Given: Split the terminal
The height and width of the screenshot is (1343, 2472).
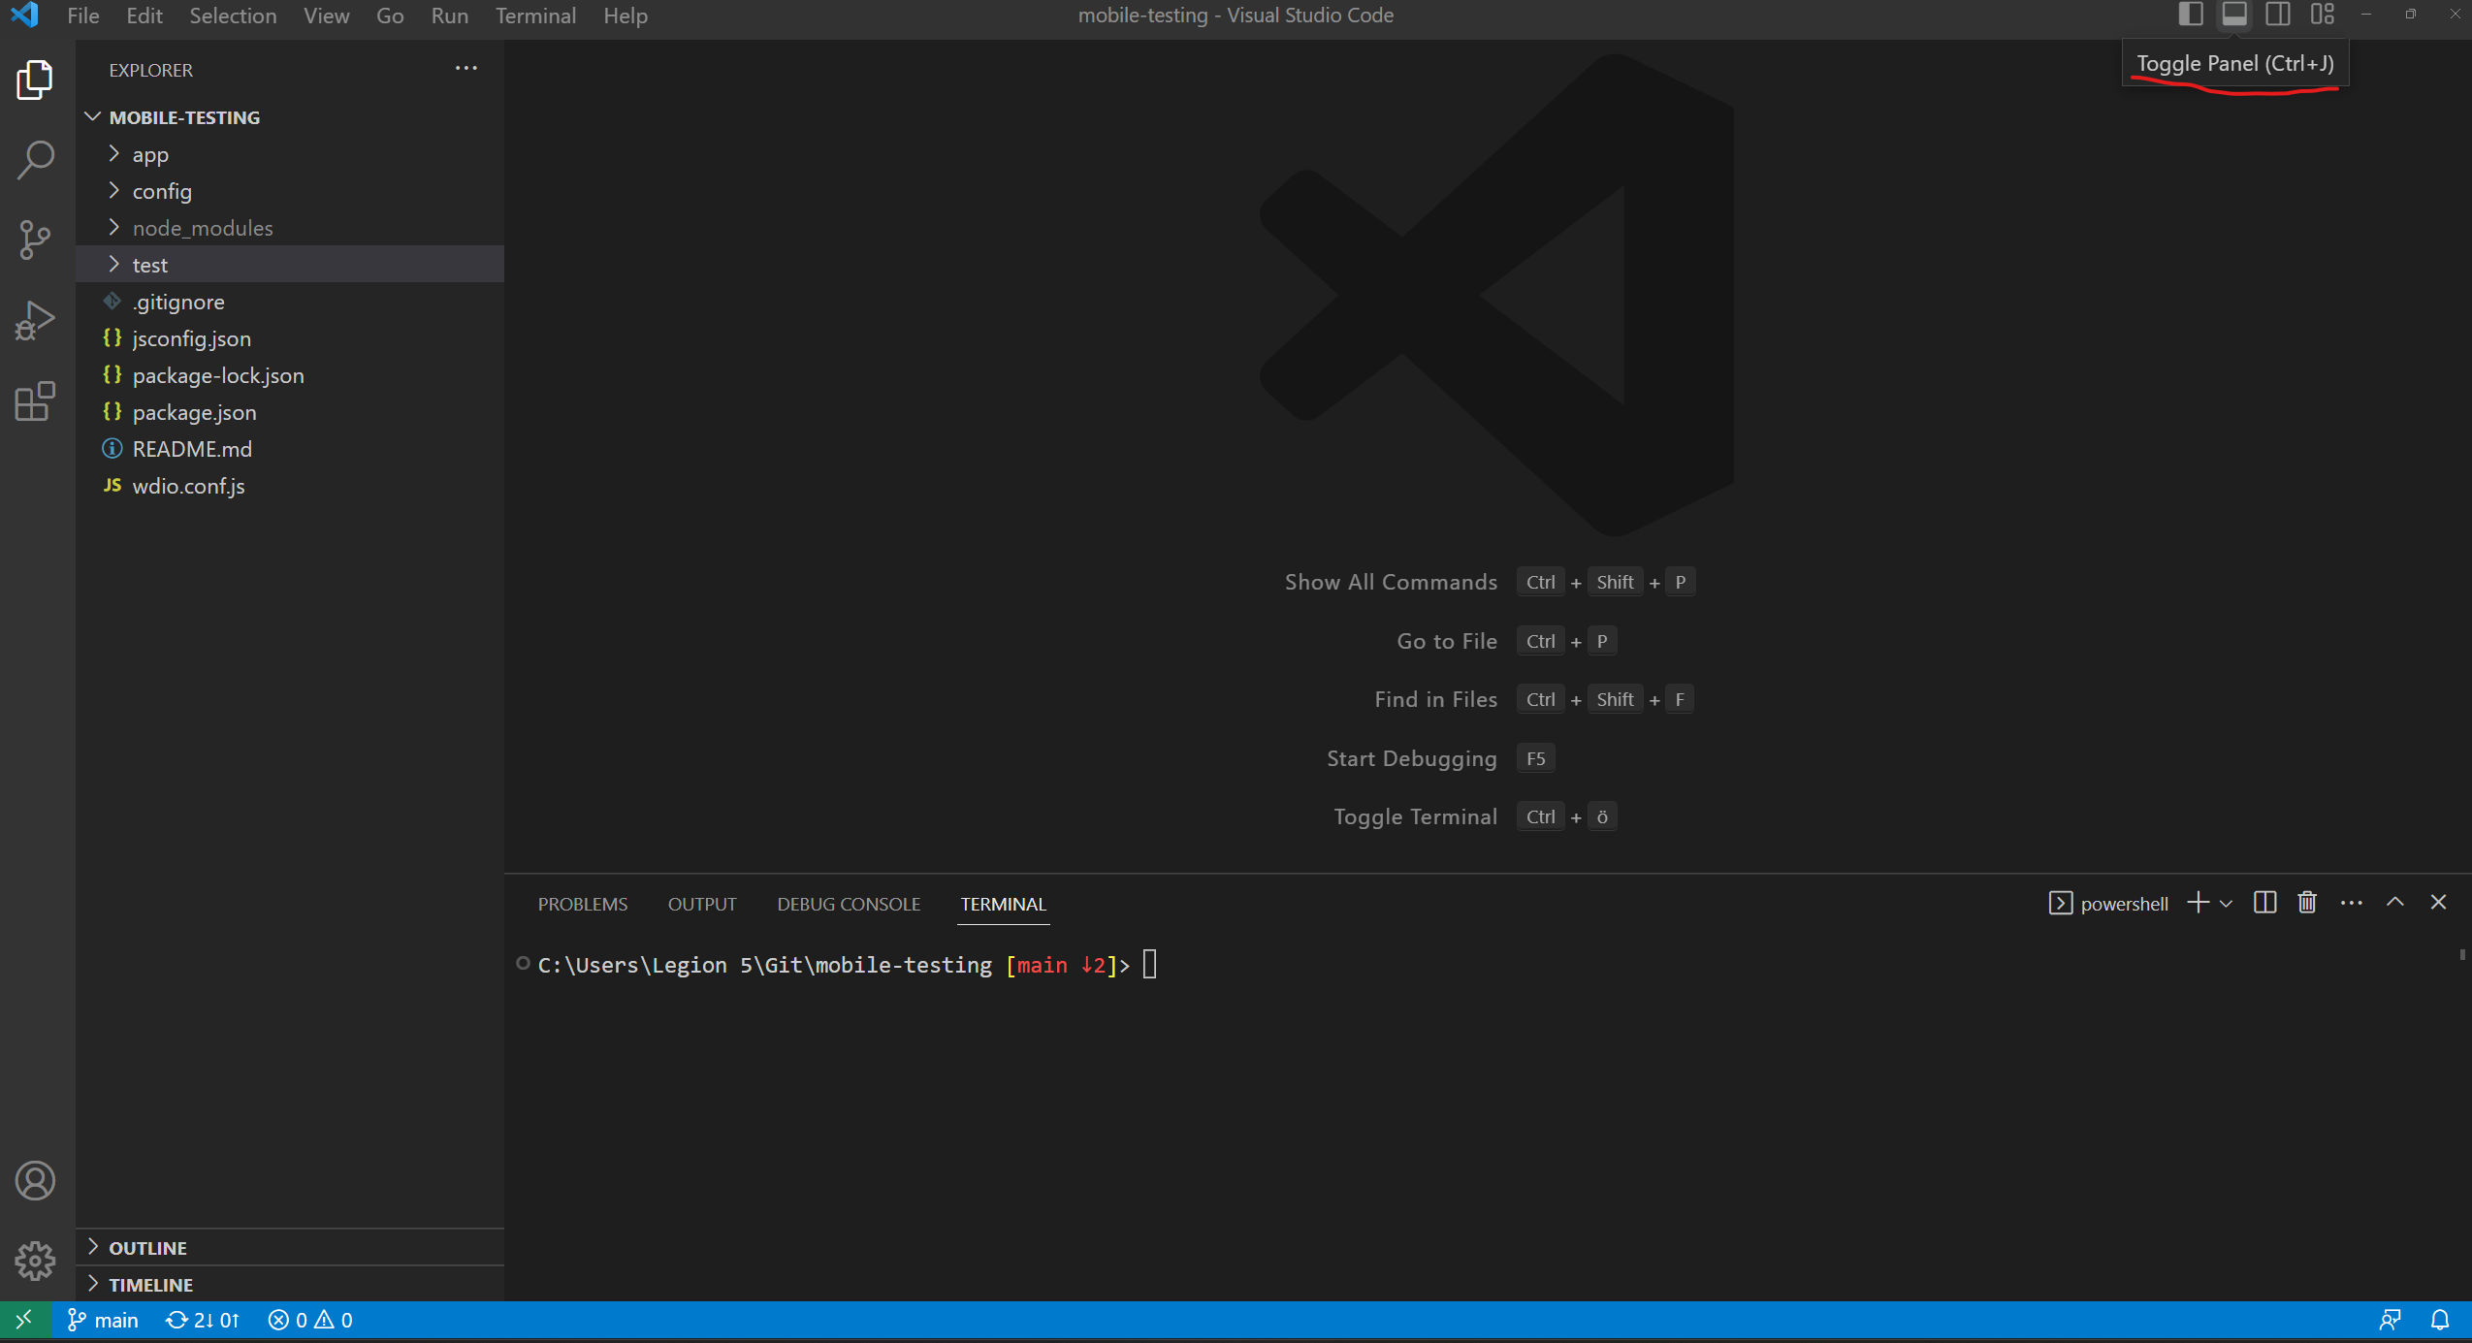Looking at the screenshot, I should 2264,903.
